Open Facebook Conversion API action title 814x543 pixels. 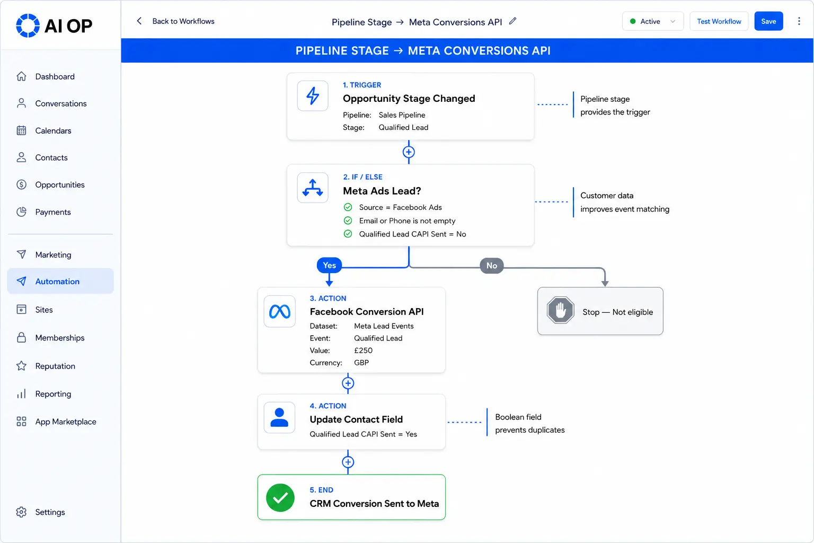[367, 312]
